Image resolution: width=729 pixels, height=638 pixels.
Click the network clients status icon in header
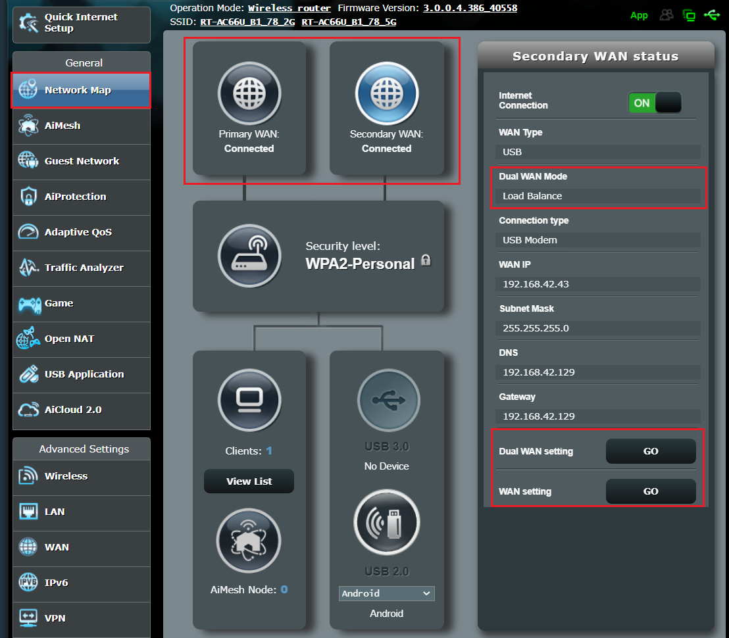point(689,15)
